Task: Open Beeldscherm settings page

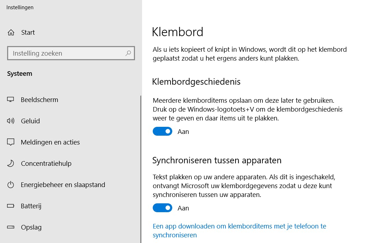Action: (39, 100)
